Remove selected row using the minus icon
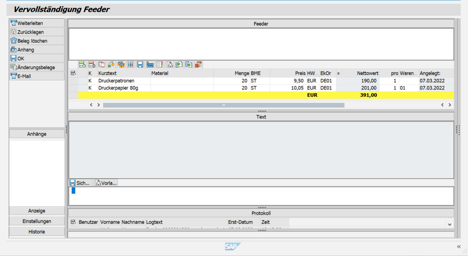This screenshot has height=256, width=468. tap(92, 64)
